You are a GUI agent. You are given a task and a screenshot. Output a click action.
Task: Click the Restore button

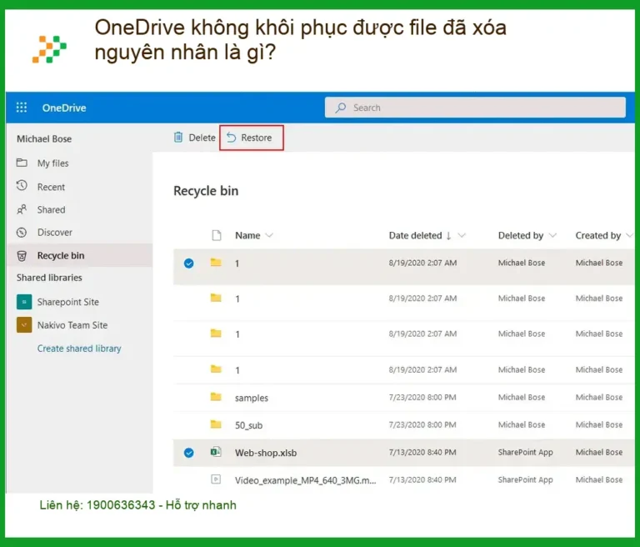click(251, 138)
